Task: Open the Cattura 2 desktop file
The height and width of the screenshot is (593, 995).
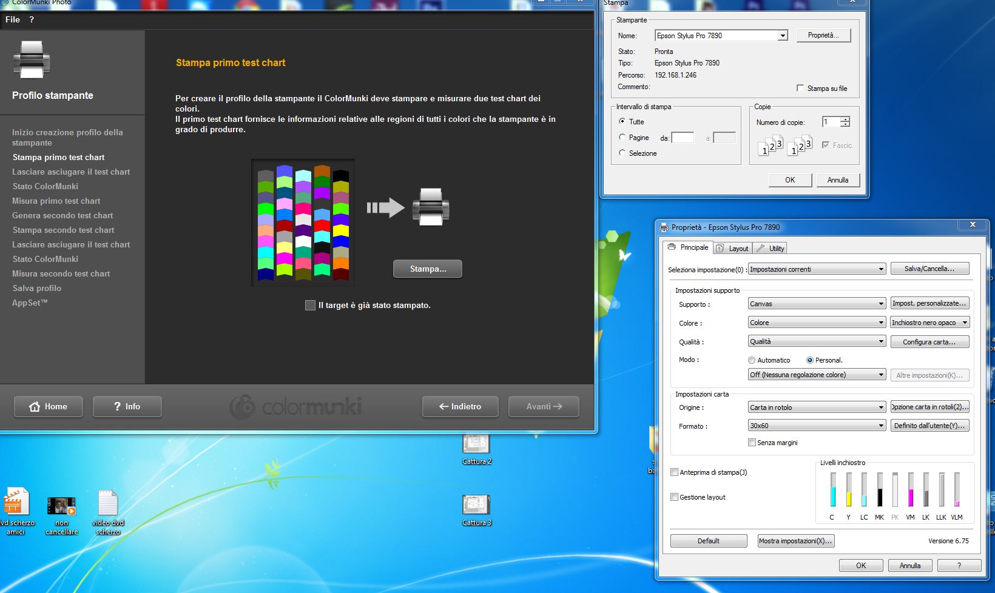Action: (x=476, y=450)
